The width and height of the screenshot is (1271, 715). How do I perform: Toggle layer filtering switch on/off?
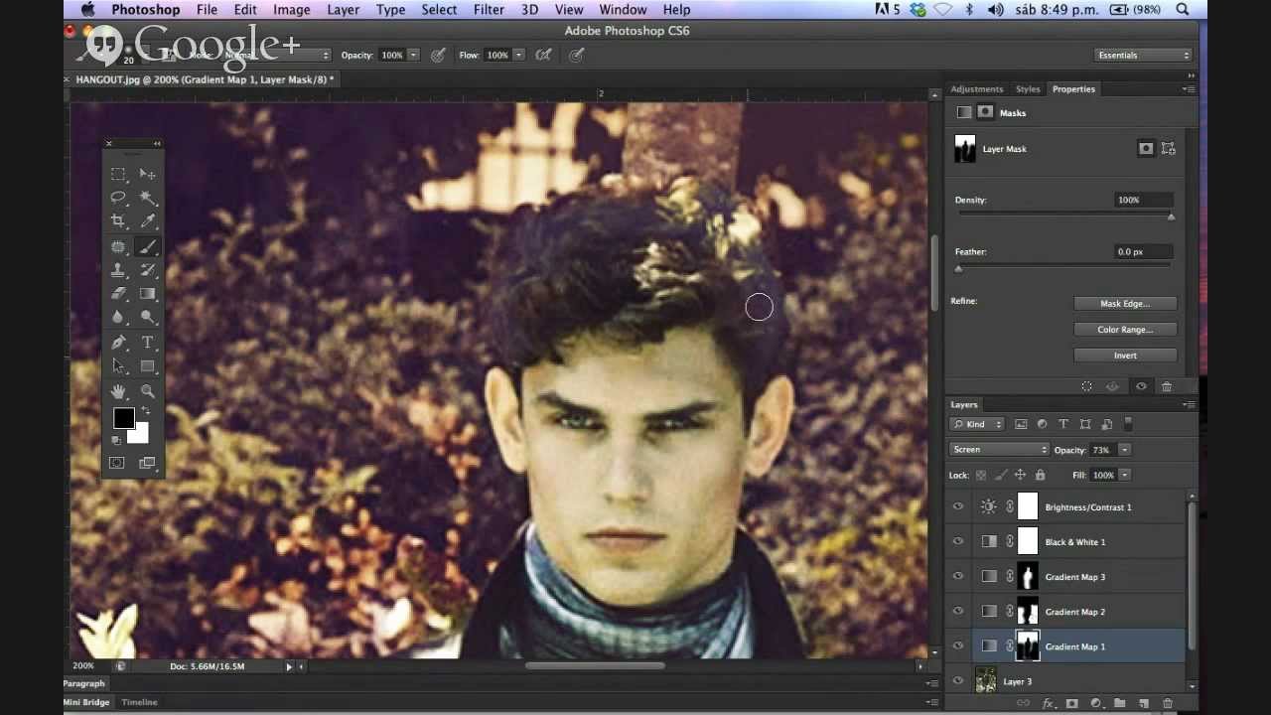(x=1128, y=424)
